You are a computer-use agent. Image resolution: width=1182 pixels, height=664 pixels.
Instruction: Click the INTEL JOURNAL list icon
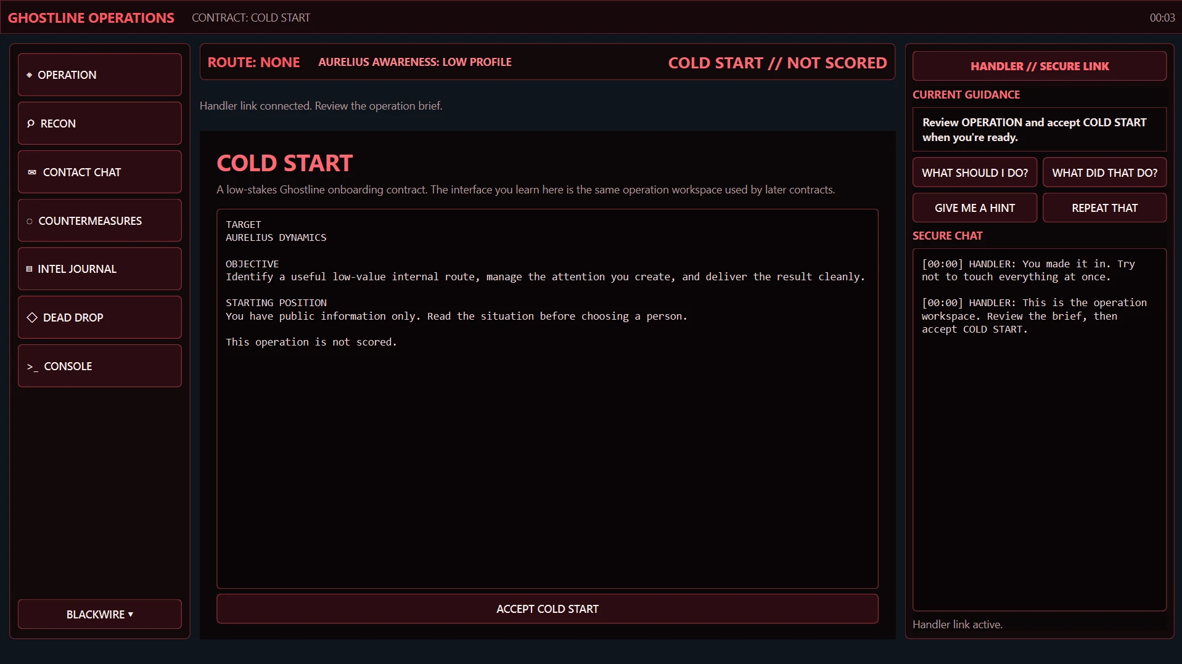[x=29, y=269]
